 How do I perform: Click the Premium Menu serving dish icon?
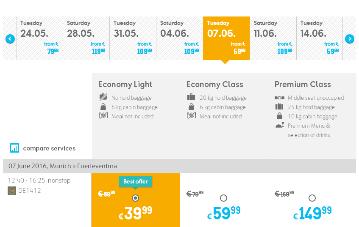(280, 125)
